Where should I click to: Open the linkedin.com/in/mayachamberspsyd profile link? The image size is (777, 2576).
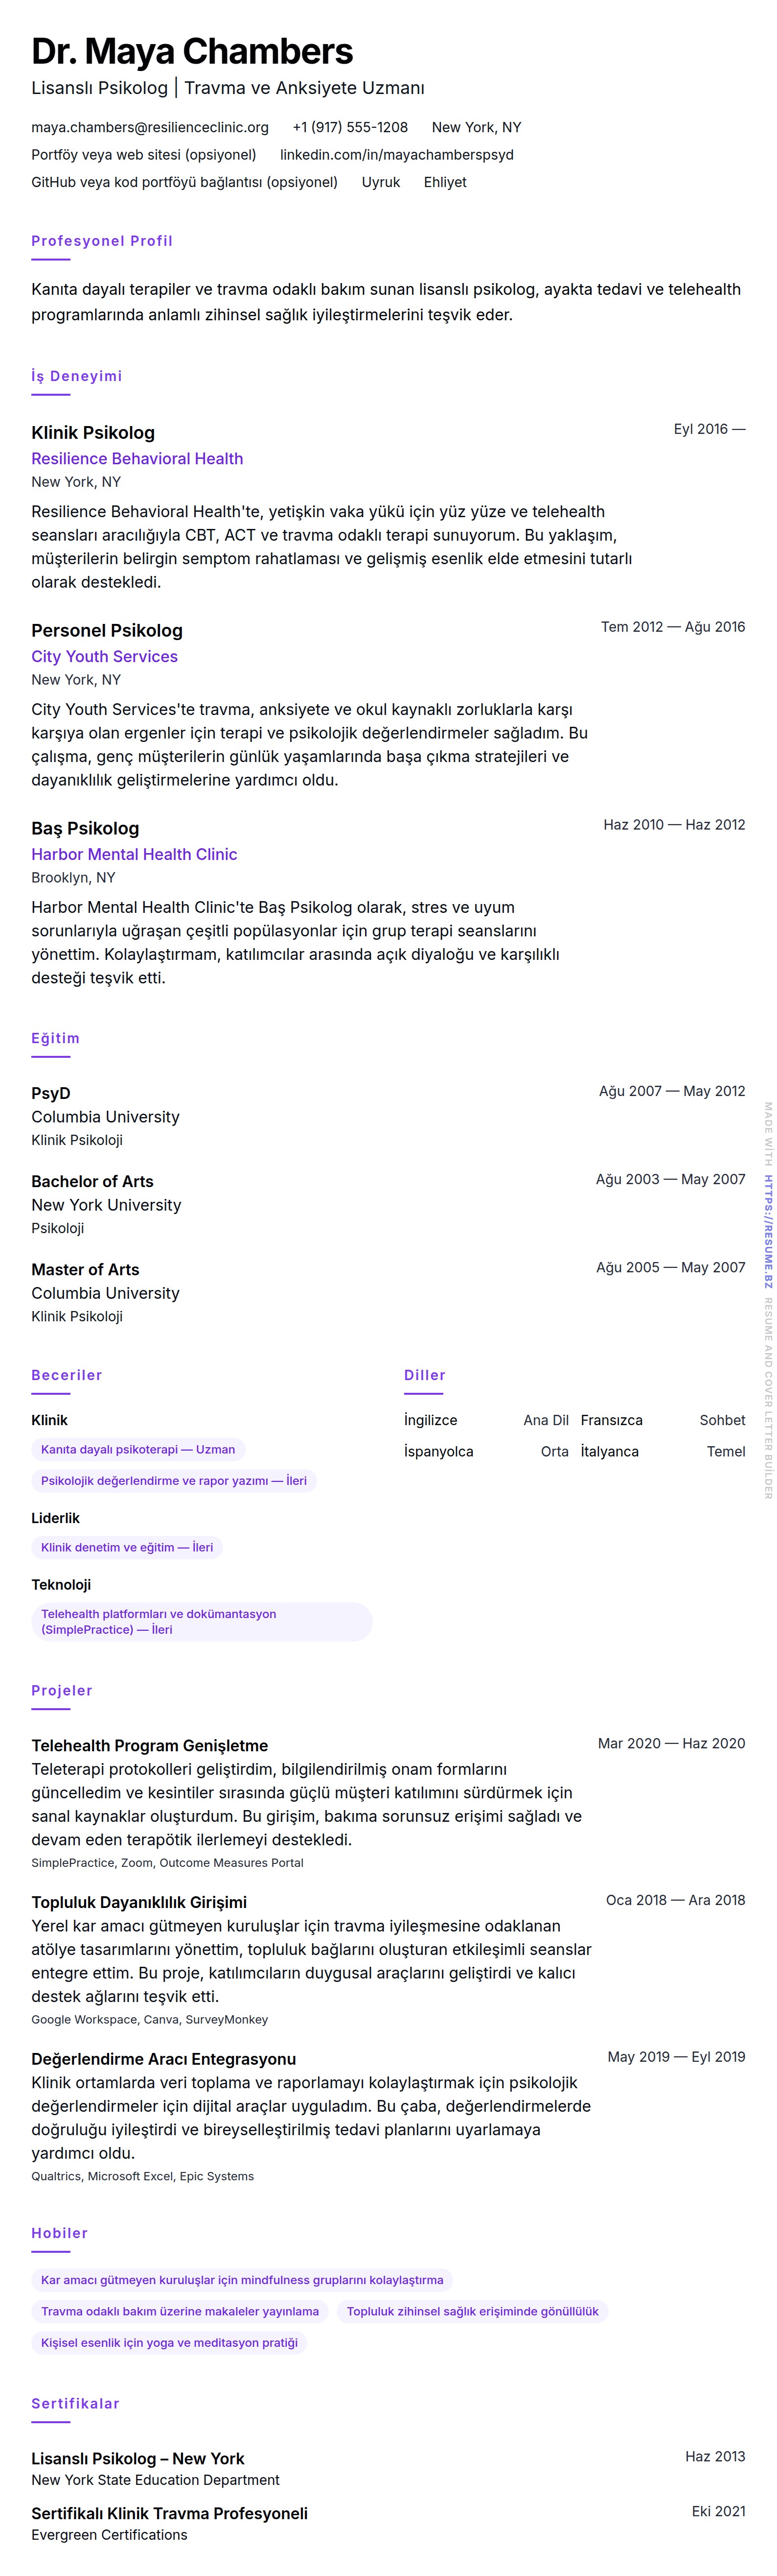point(396,155)
